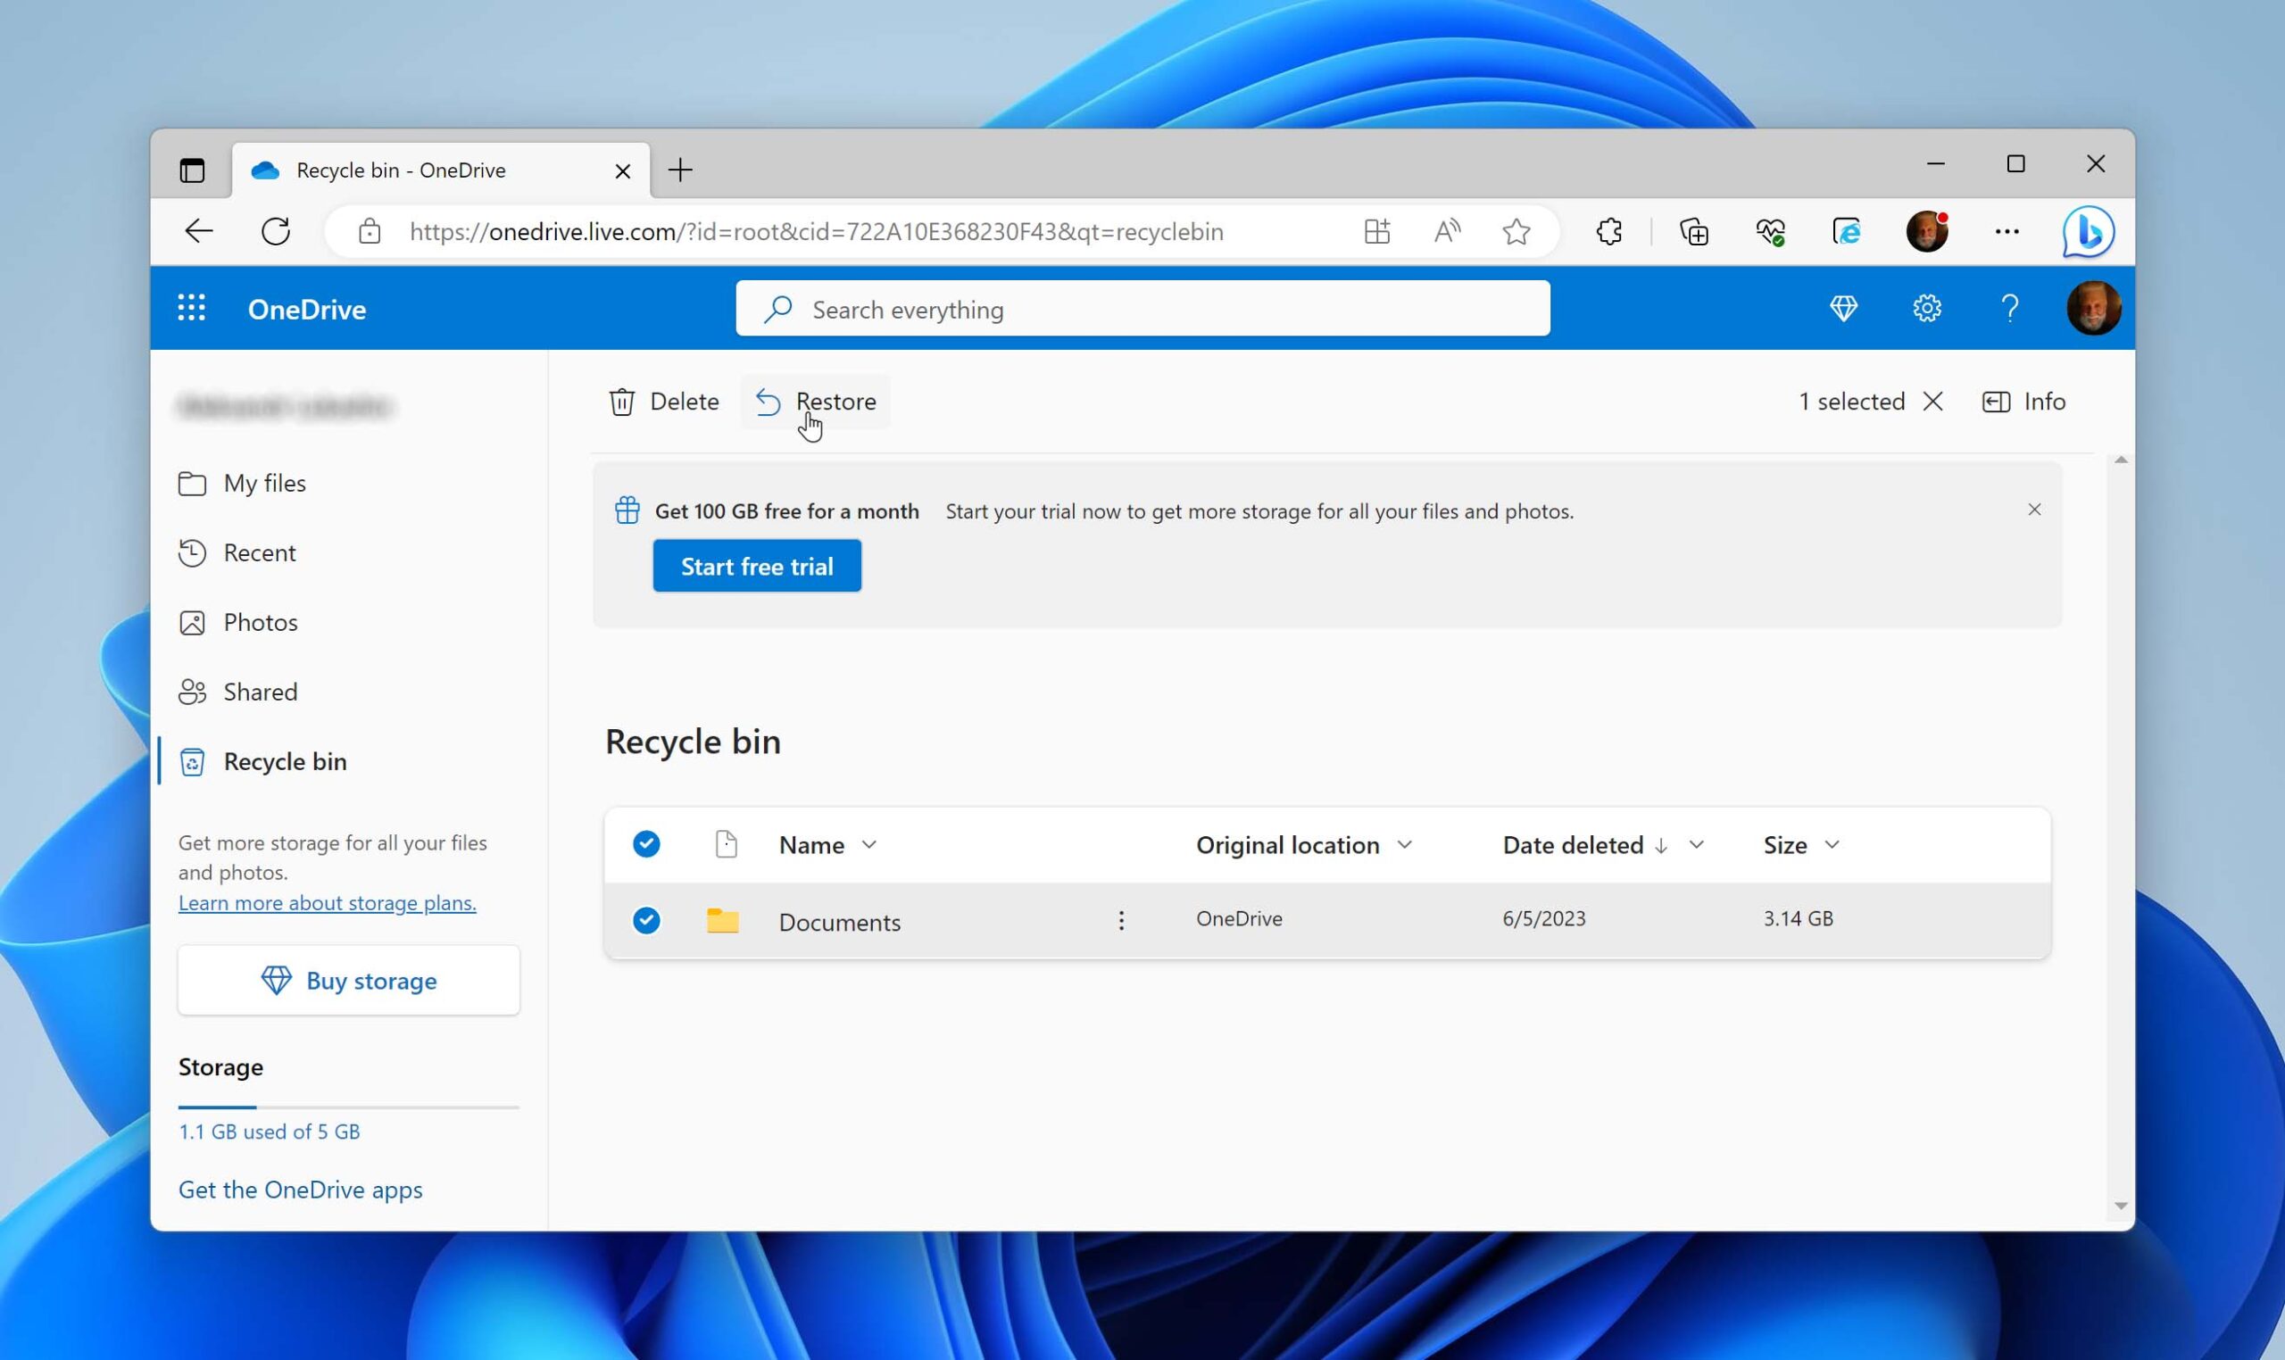Toggle the Documents folder checkbox
The width and height of the screenshot is (2285, 1360).
click(644, 920)
